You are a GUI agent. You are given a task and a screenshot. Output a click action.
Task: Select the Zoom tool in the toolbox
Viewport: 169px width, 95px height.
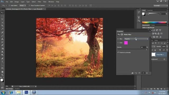click(2, 75)
